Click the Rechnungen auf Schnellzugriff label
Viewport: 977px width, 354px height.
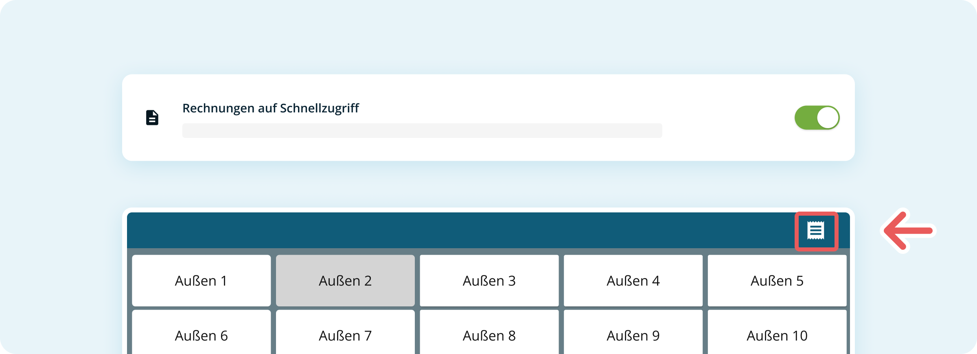click(270, 108)
